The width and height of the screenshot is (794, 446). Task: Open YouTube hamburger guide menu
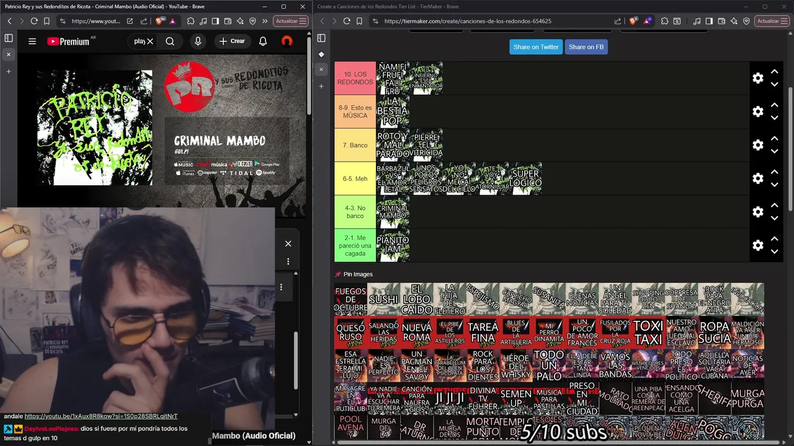pyautogui.click(x=32, y=42)
